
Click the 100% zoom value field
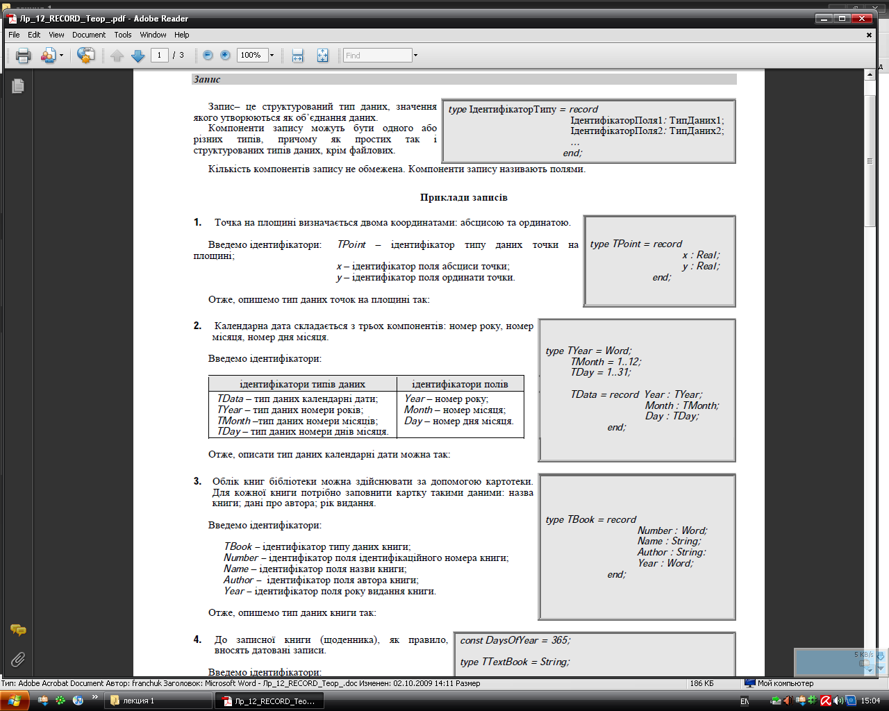coord(252,55)
